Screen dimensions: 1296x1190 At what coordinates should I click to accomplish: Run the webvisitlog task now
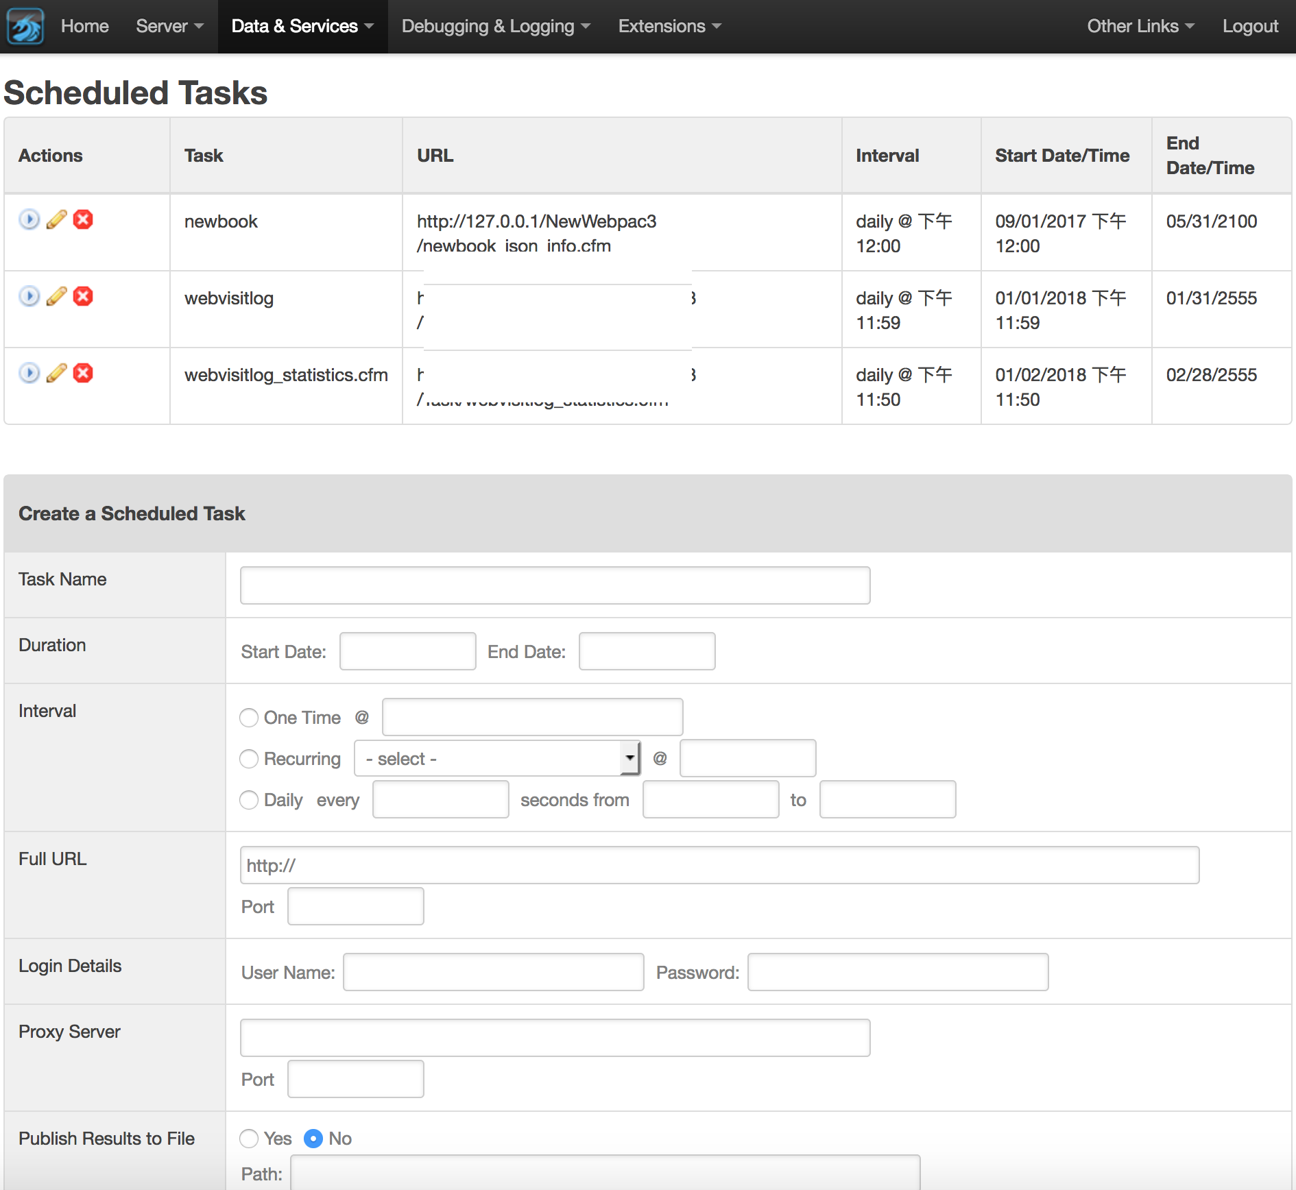(x=29, y=296)
